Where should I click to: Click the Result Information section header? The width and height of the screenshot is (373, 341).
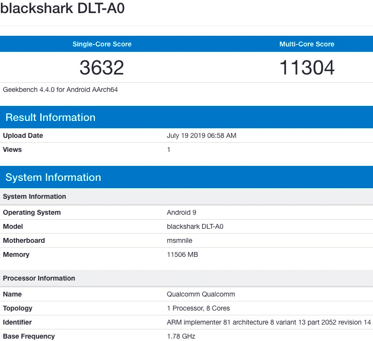50,118
